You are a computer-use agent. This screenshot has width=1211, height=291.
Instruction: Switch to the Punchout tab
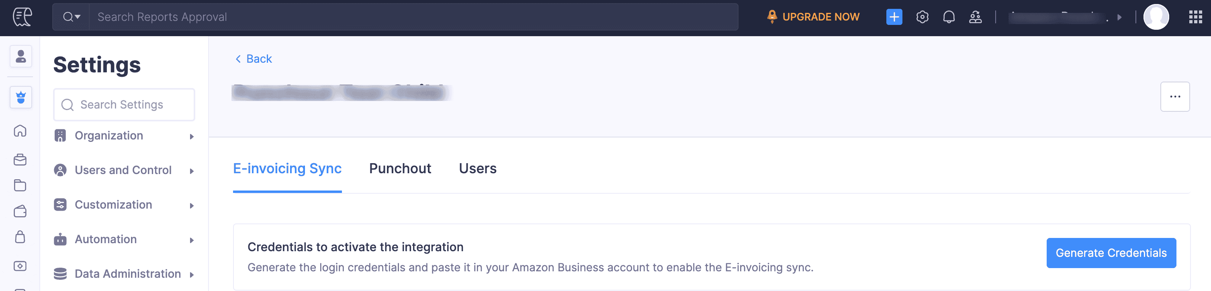[x=400, y=168]
